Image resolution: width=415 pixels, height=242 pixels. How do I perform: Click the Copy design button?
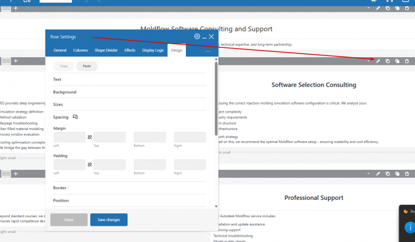(x=64, y=66)
